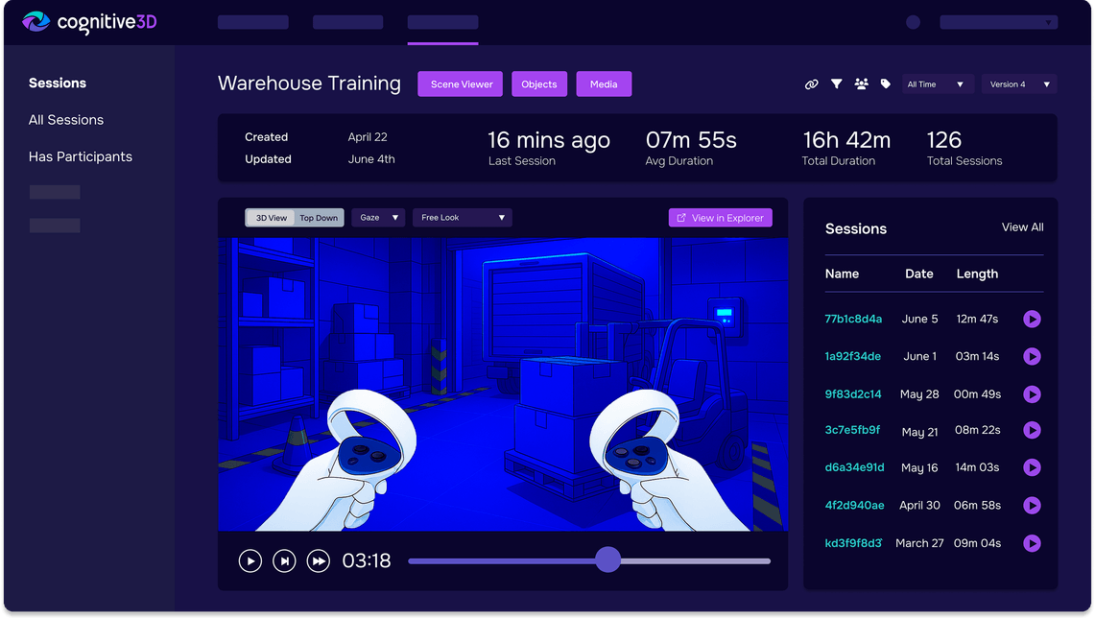Image resolution: width=1095 pixels, height=619 pixels.
Task: Enable 3D View mode
Action: pyautogui.click(x=269, y=217)
